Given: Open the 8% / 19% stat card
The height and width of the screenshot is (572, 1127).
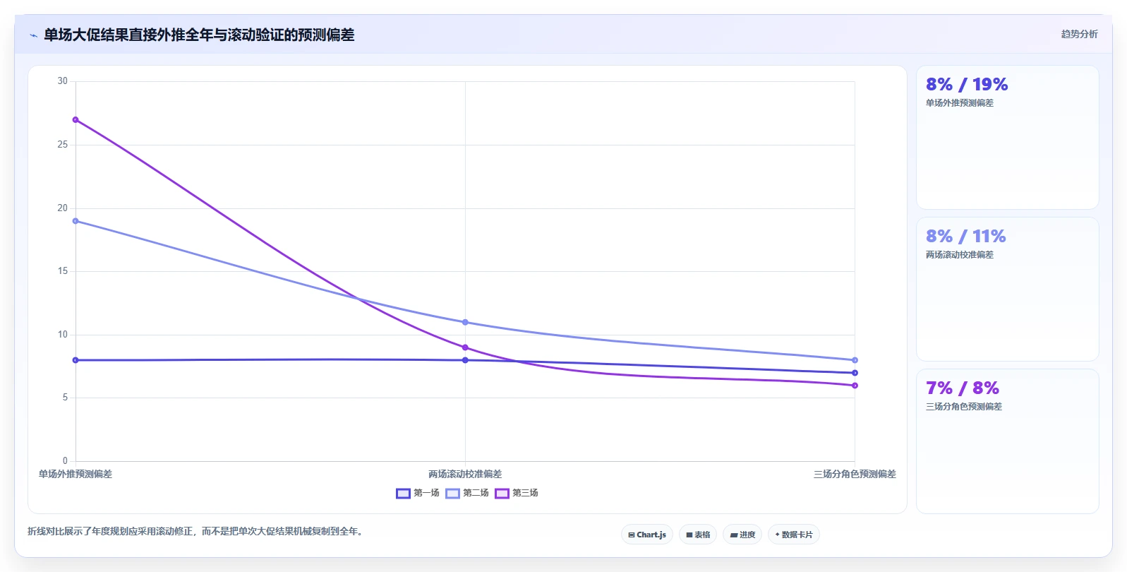Looking at the screenshot, I should click(1007, 138).
